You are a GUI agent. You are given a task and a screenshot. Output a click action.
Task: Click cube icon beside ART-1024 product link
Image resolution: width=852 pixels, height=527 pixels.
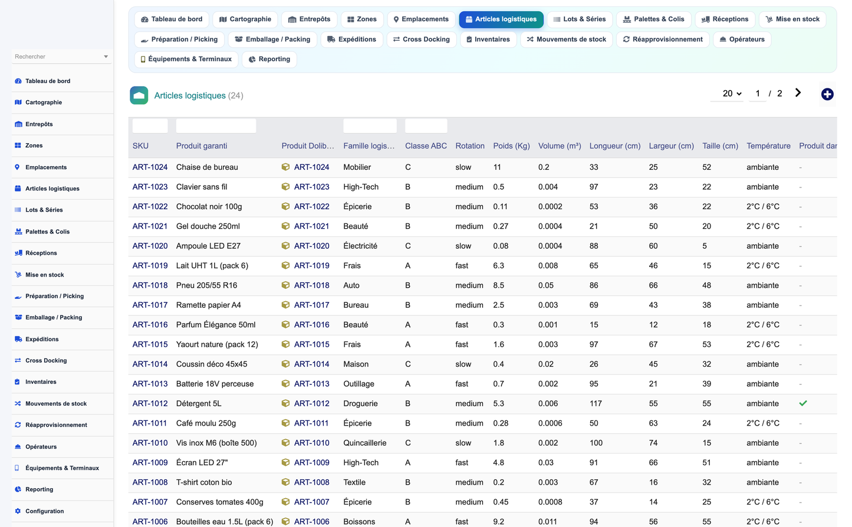[285, 167]
